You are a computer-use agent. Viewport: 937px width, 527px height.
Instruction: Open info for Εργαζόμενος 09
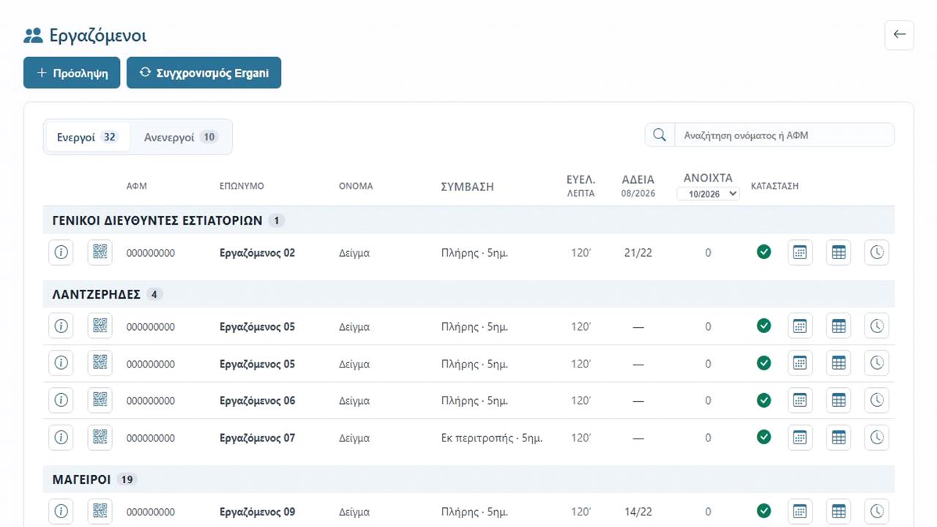pos(61,512)
